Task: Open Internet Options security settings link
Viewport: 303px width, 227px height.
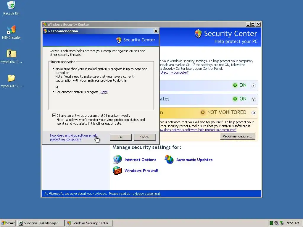Action: coord(140,160)
